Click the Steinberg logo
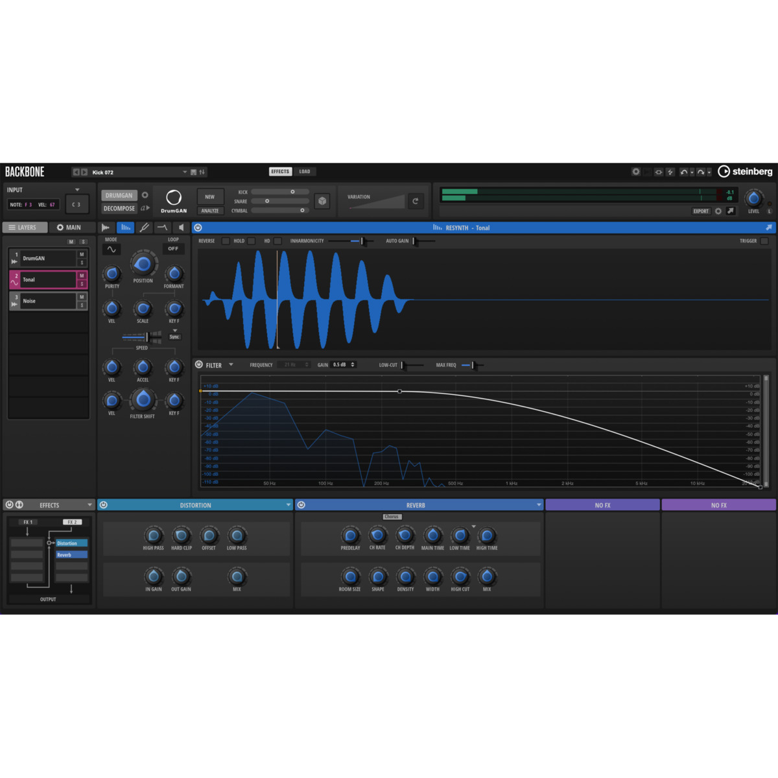This screenshot has height=778, width=778. click(x=745, y=171)
